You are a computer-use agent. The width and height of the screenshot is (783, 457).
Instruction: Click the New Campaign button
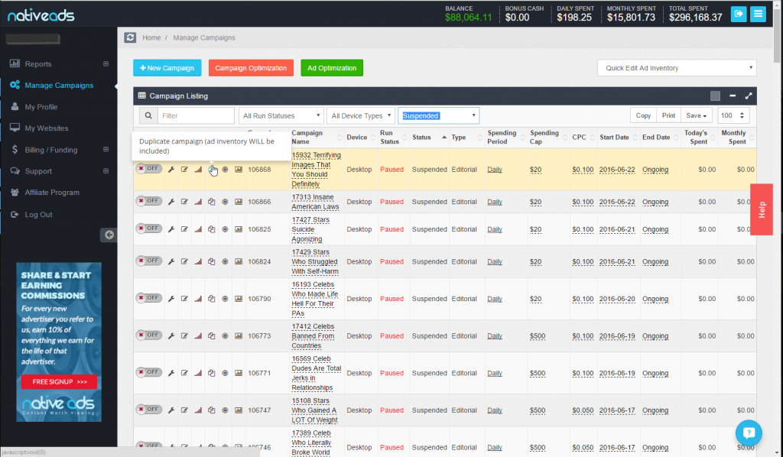[x=167, y=68]
